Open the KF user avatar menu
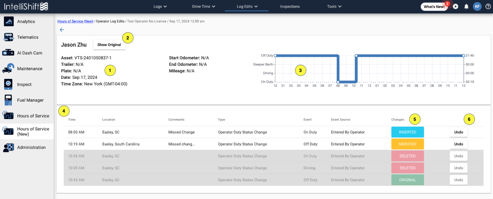The width and height of the screenshot is (493, 199). coord(477,7)
